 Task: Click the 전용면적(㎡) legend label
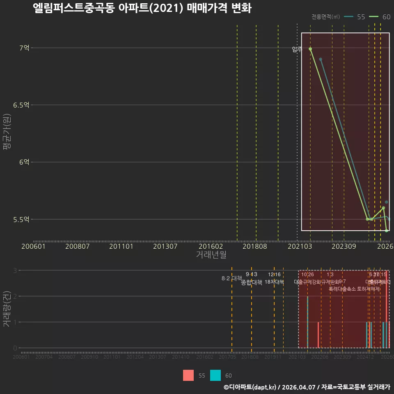click(x=325, y=16)
